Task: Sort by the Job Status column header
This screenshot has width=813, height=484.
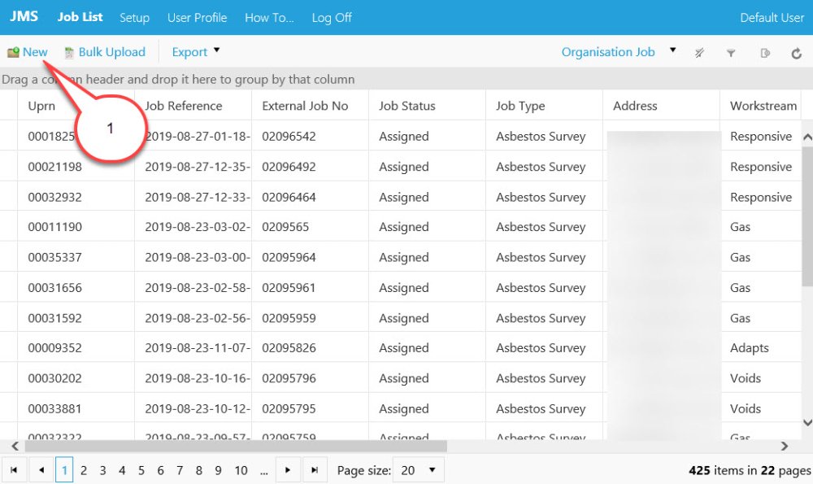Action: pos(407,106)
